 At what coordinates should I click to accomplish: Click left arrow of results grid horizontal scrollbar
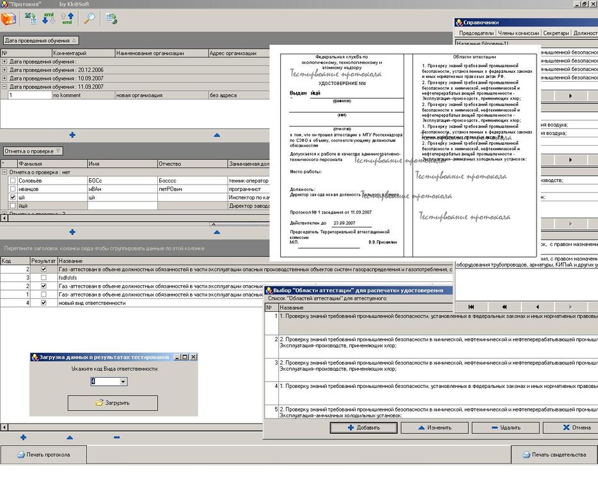click(4, 427)
